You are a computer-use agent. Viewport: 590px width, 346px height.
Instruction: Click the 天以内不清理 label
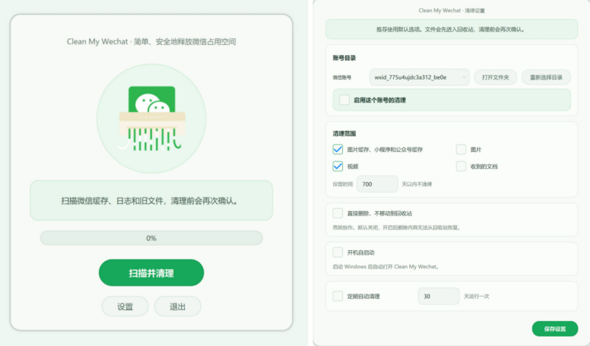(x=417, y=184)
